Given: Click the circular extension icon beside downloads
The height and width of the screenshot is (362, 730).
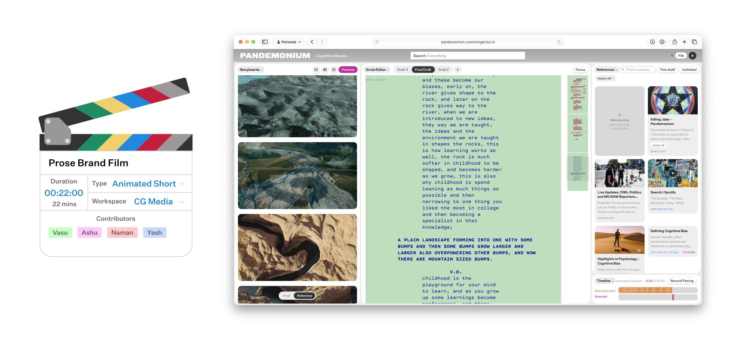Looking at the screenshot, I should point(662,42).
